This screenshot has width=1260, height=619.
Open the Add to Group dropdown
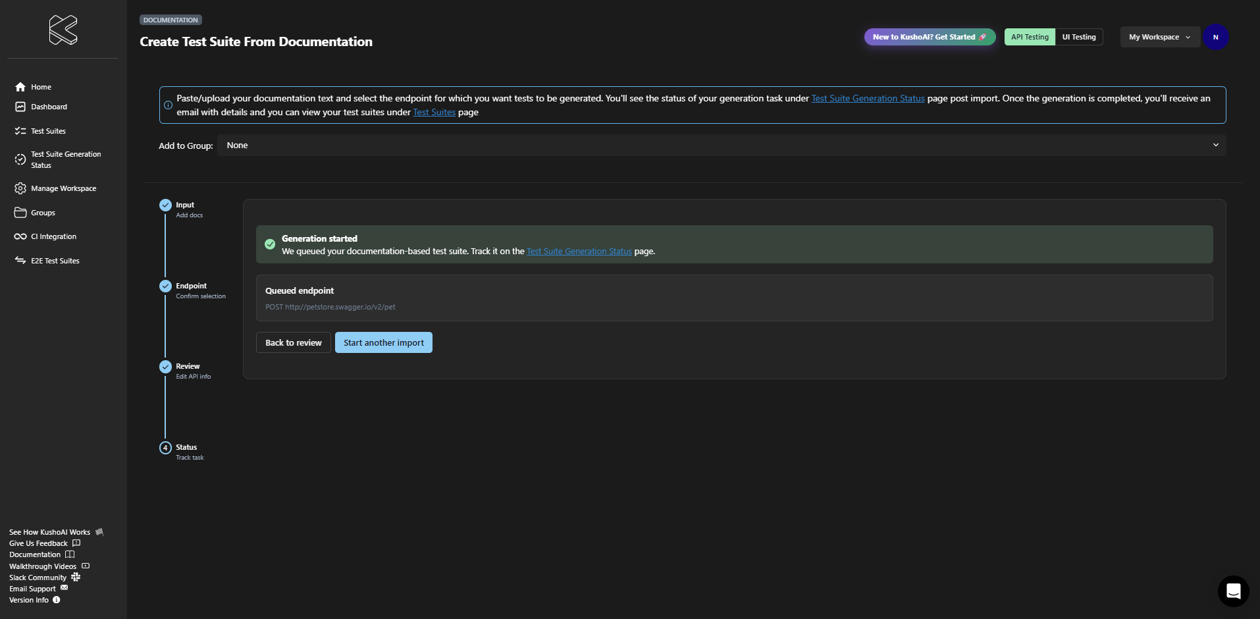click(722, 146)
